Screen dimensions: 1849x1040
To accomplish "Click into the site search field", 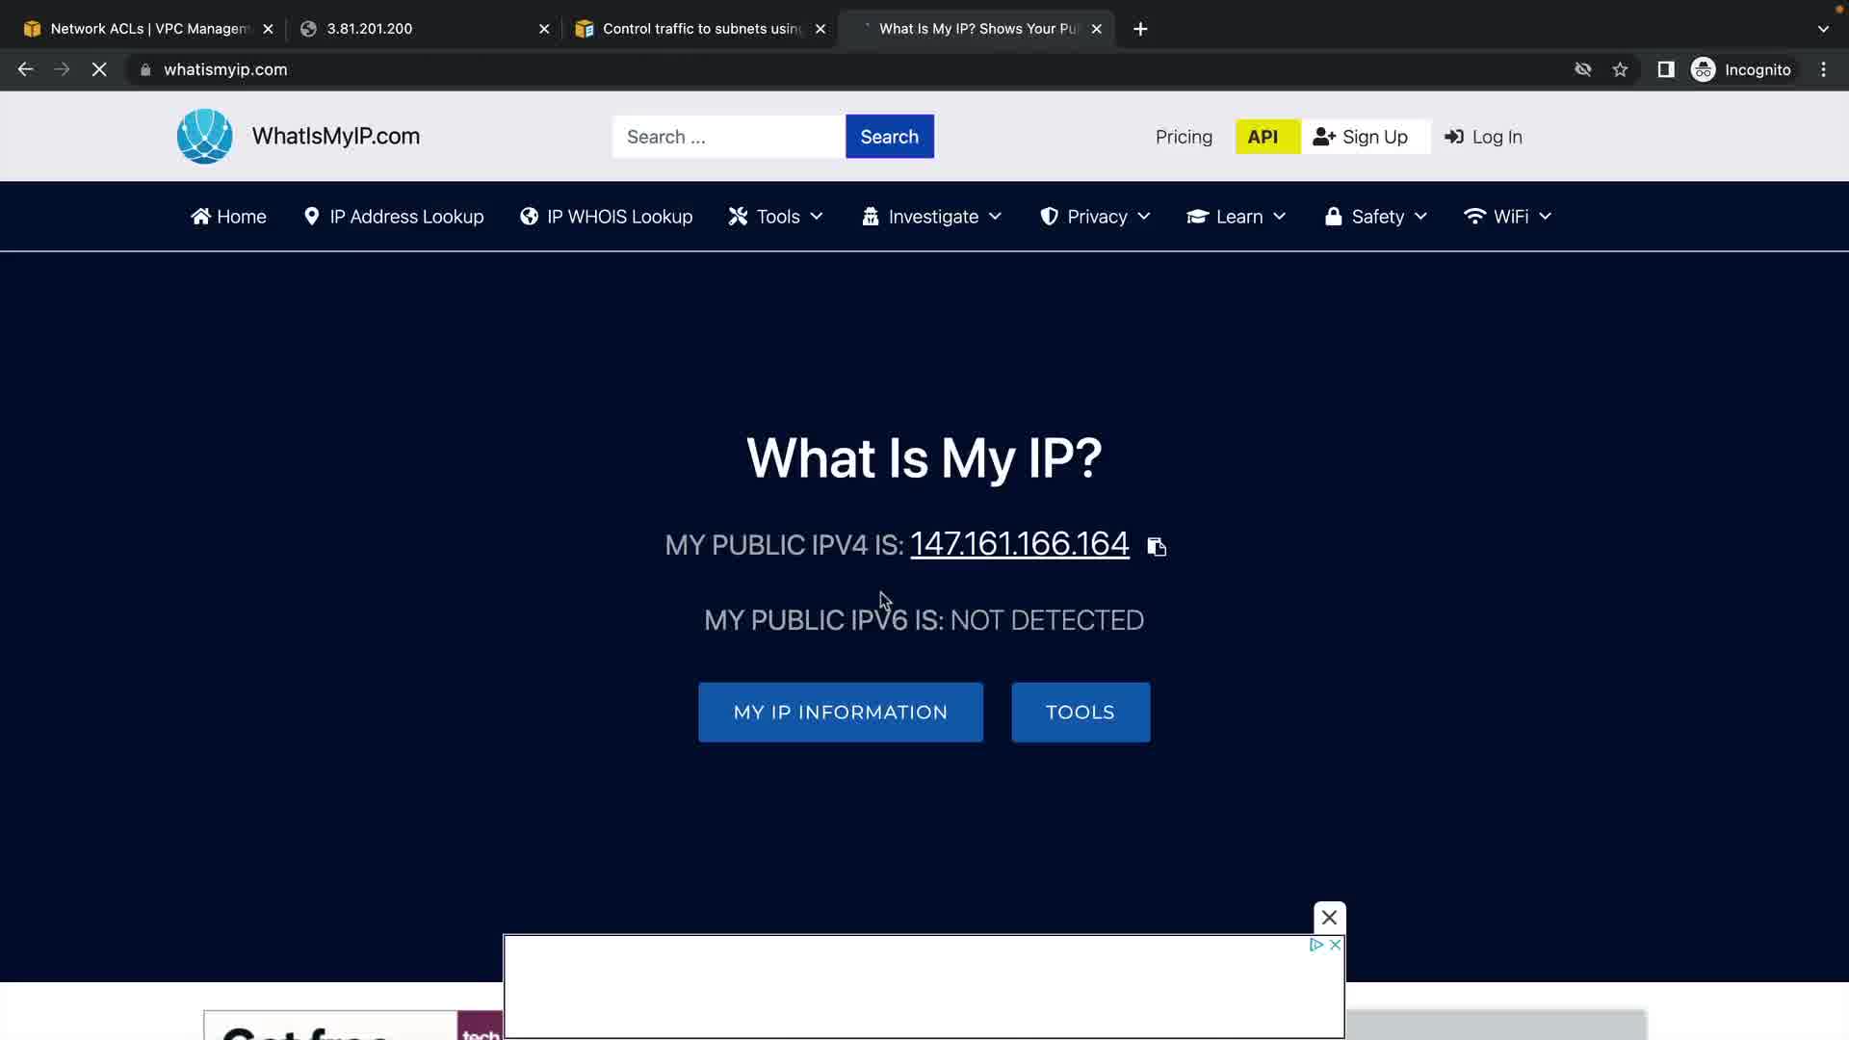I will coord(728,137).
